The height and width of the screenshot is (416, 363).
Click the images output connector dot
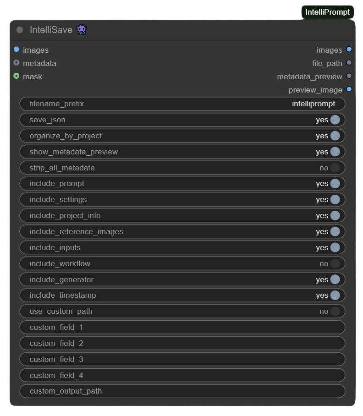349,49
